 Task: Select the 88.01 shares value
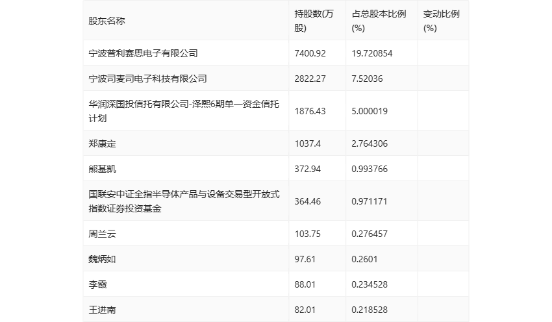(x=305, y=284)
